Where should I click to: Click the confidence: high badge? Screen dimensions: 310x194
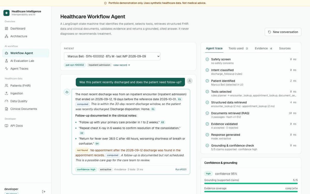point(86,169)
